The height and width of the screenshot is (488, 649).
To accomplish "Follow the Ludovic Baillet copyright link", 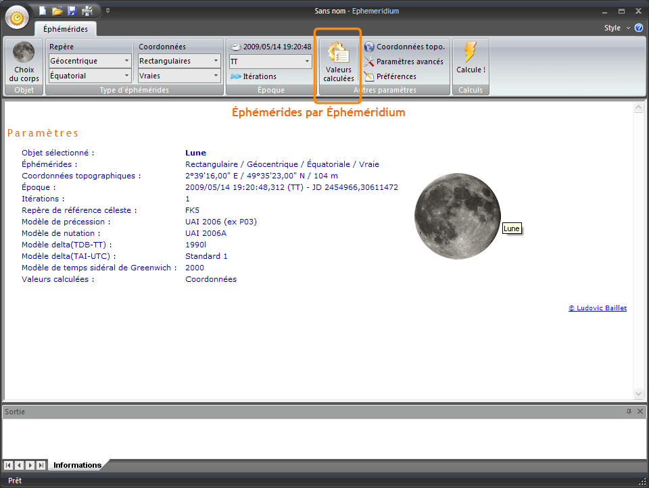I will pos(598,308).
